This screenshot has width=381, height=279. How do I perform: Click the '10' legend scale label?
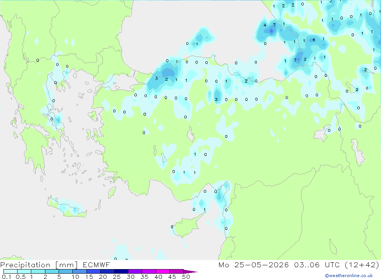(75, 277)
